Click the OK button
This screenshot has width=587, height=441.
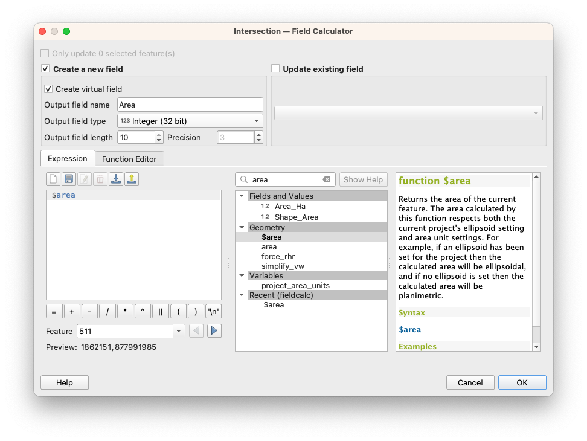pyautogui.click(x=522, y=382)
